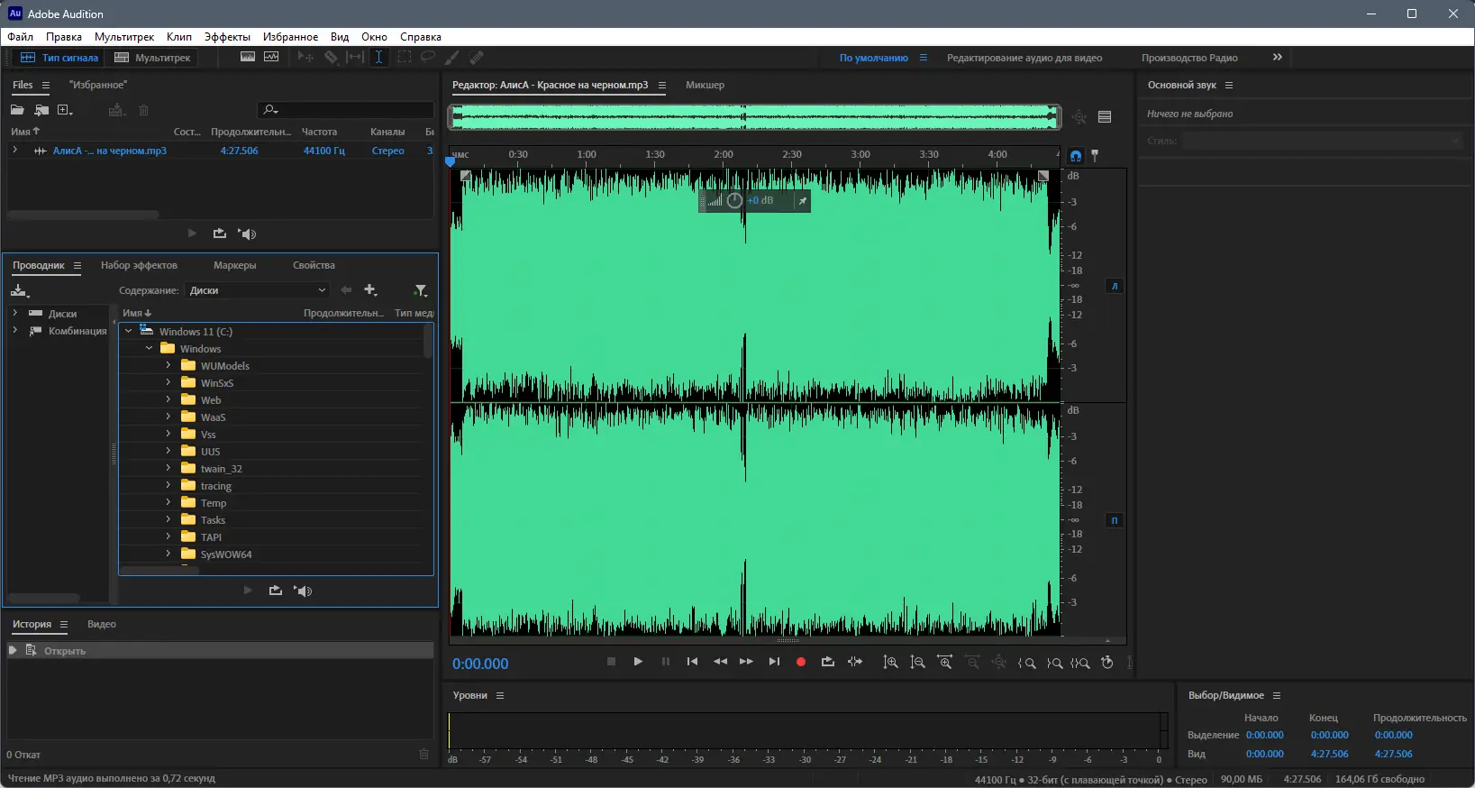This screenshot has height=788, width=1475.
Task: Toggle right channel П enable button
Action: point(1115,520)
